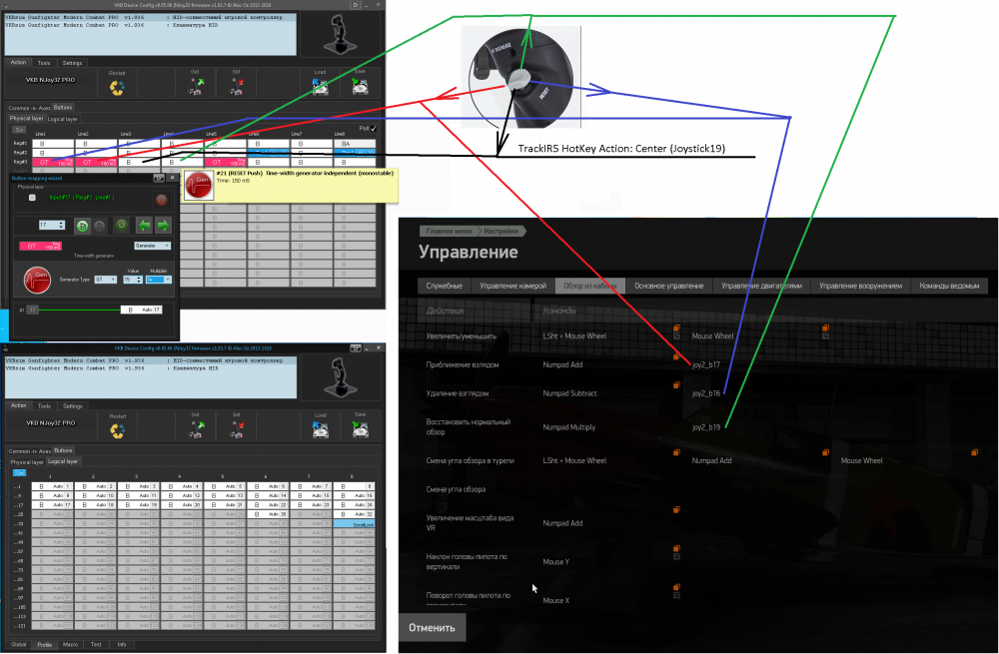
Task: Click the joy2_b16 binding cell
Action: (706, 393)
